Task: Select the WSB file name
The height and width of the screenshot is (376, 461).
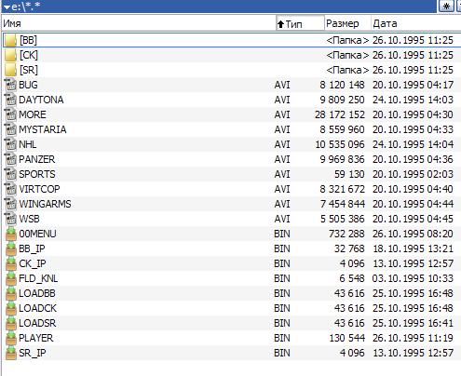Action: pos(29,219)
